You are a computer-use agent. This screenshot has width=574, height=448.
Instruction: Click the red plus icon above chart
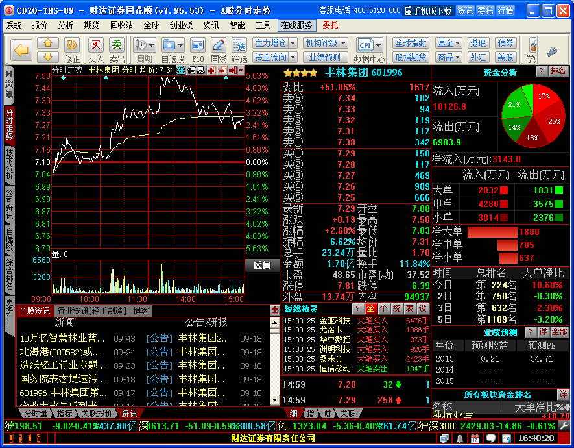[x=211, y=70]
